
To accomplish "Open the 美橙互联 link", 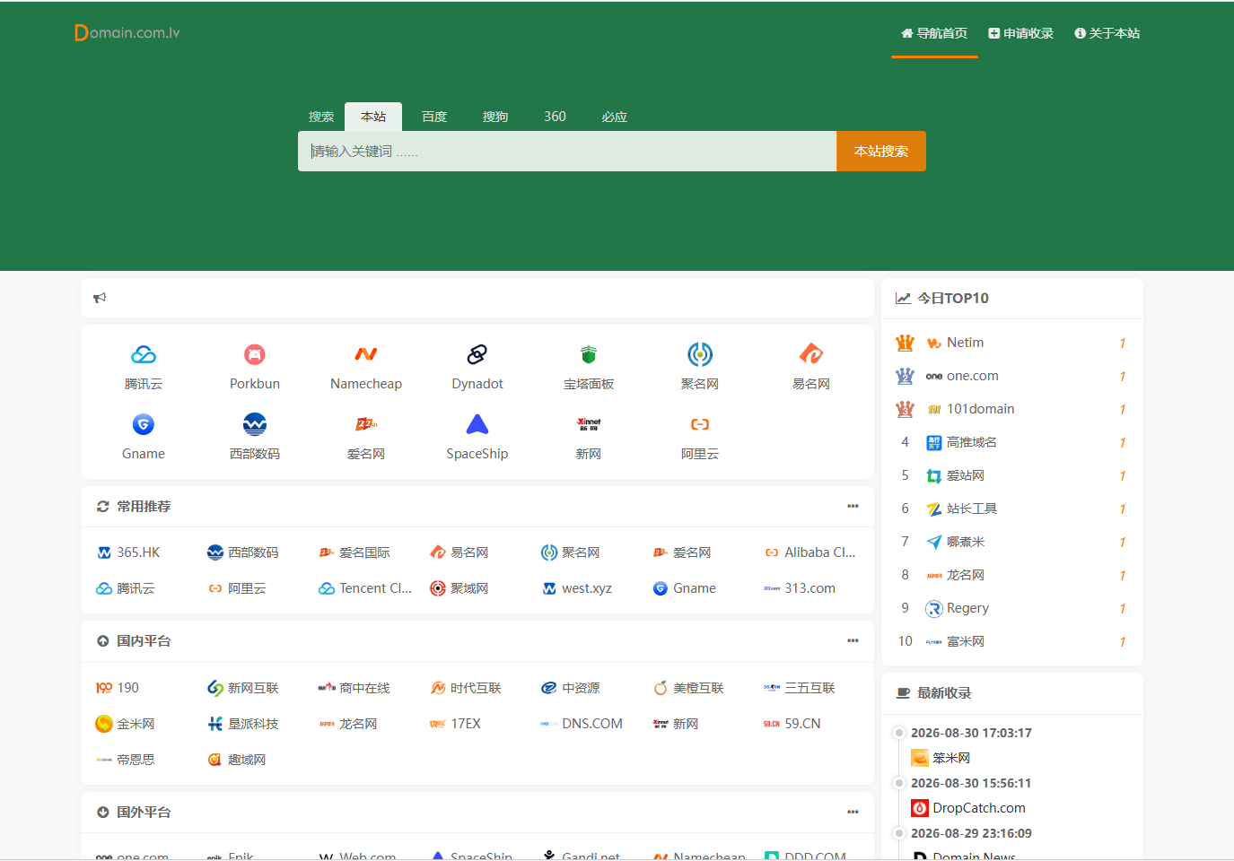I will [x=688, y=688].
